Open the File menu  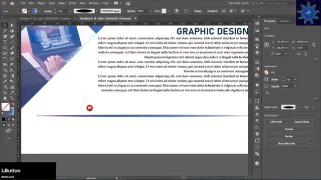pos(23,3)
